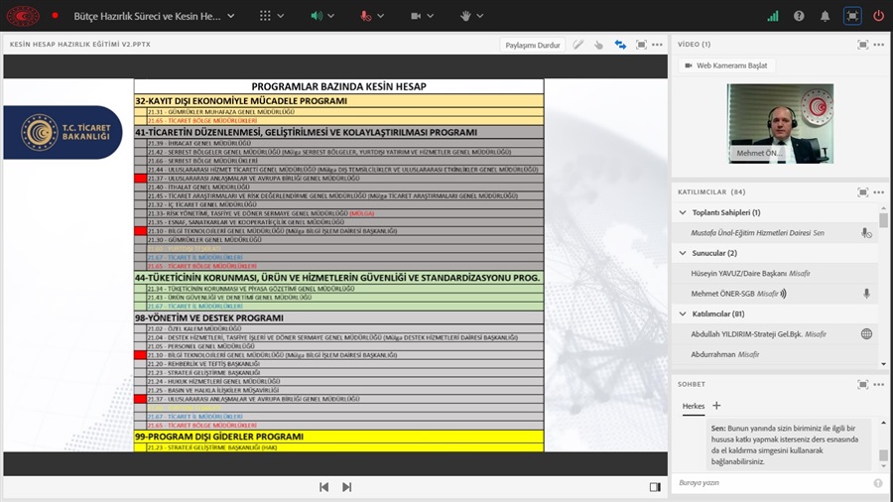The height and width of the screenshot is (502, 893).
Task: Open the camera options dropdown arrow
Action: [x=430, y=16]
